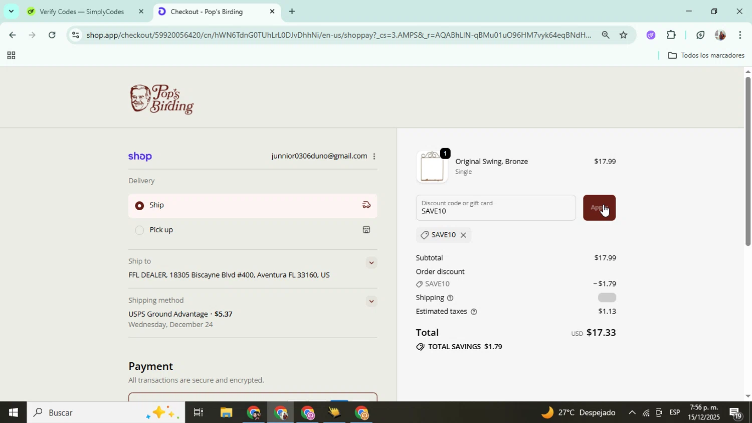Open a new browser tab
Image resolution: width=752 pixels, height=423 pixels.
[x=292, y=12]
